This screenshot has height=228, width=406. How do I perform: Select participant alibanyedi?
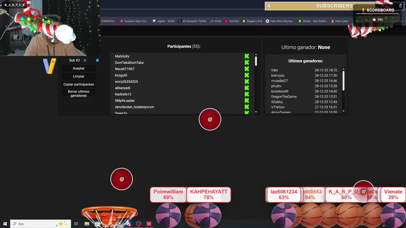(123, 88)
